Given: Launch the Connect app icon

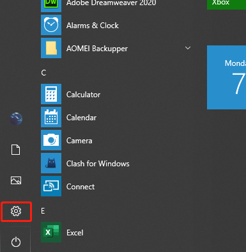Looking at the screenshot, I should pyautogui.click(x=51, y=186).
